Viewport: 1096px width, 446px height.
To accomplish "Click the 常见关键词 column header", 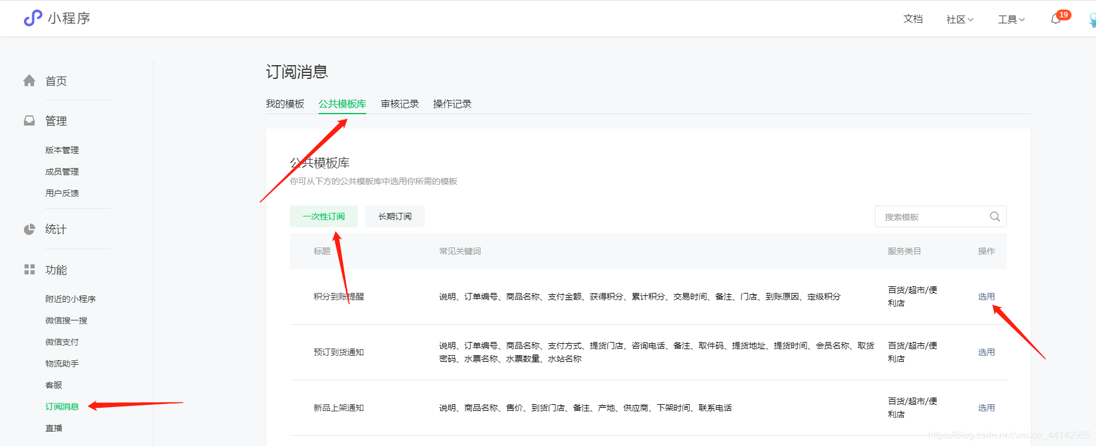I will (x=460, y=251).
